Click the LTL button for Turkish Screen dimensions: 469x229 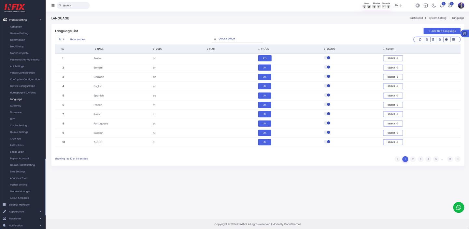[x=264, y=142]
